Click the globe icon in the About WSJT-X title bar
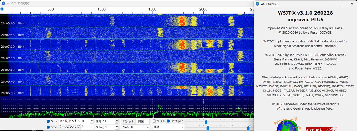The image size is (357, 131). 257,4
